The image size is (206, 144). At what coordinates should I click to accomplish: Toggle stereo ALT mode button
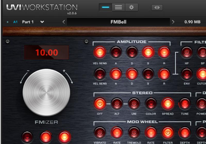point(117,104)
